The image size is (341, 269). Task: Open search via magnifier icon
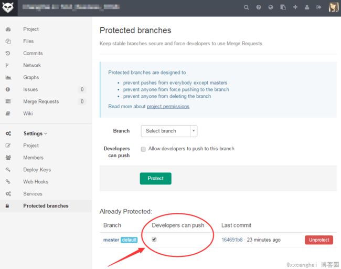point(246,7)
